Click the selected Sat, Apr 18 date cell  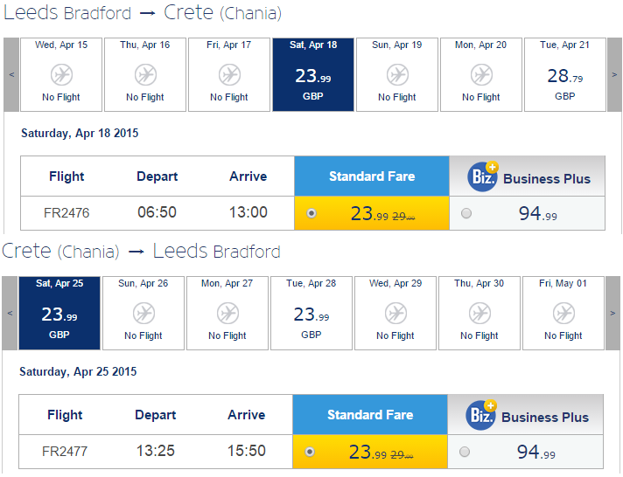[x=313, y=74]
